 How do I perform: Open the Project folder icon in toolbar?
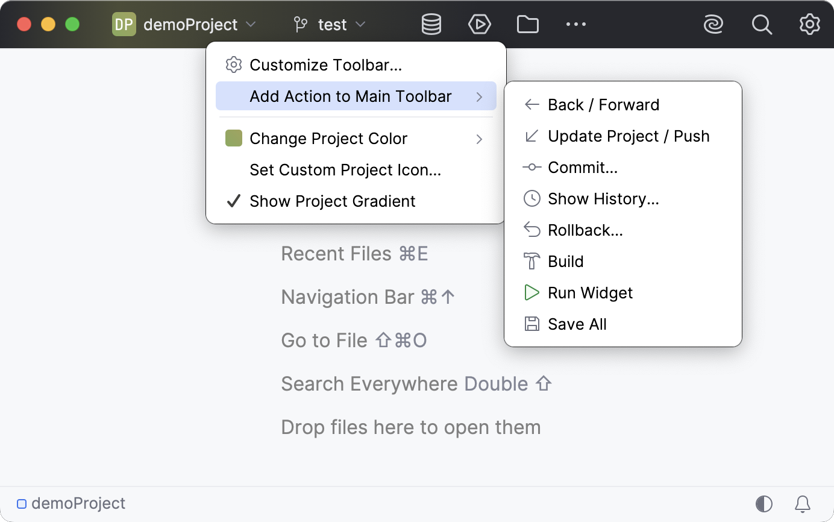(528, 24)
